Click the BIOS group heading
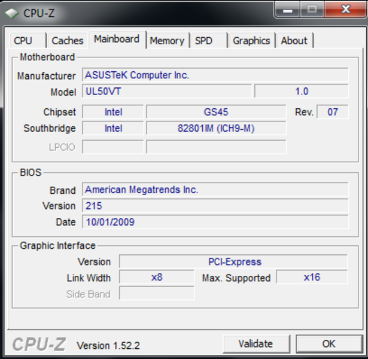Screen dimensions: 368x359 [x=31, y=172]
